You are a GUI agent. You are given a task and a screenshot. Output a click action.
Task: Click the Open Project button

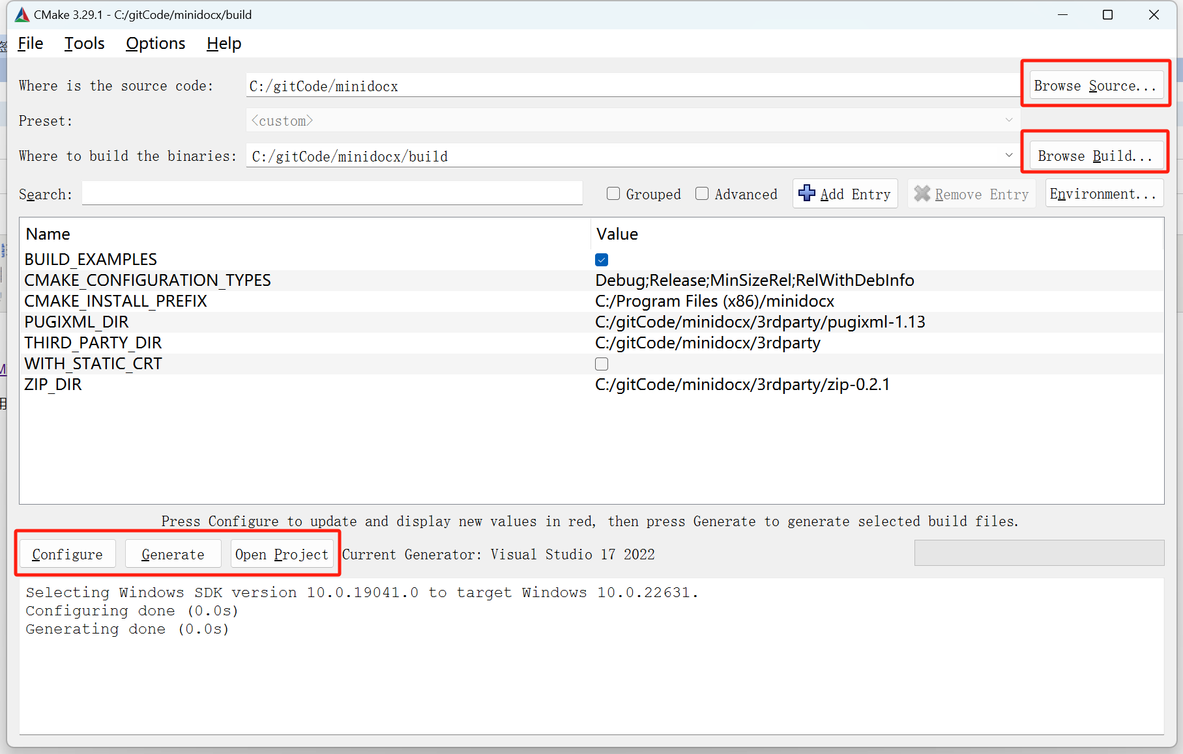282,554
